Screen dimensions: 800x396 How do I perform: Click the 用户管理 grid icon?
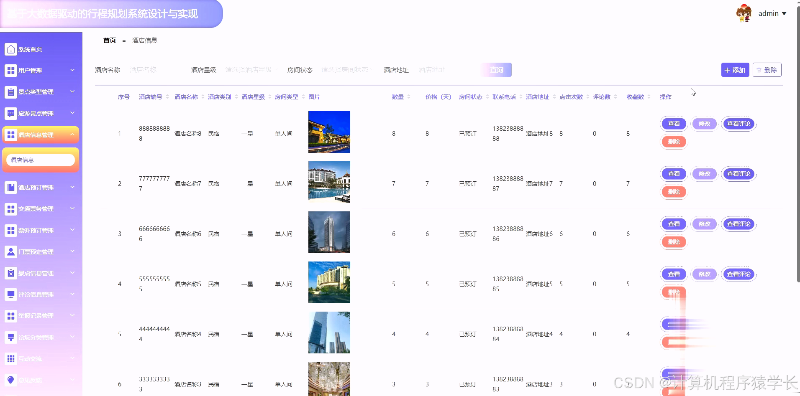click(11, 70)
